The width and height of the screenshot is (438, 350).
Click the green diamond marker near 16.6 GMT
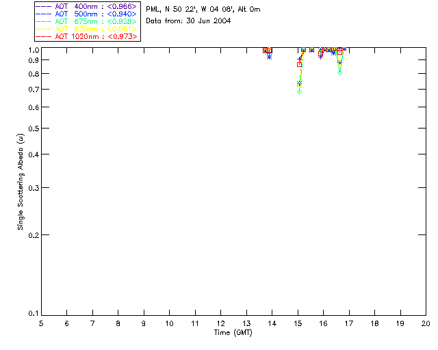pos(339,72)
